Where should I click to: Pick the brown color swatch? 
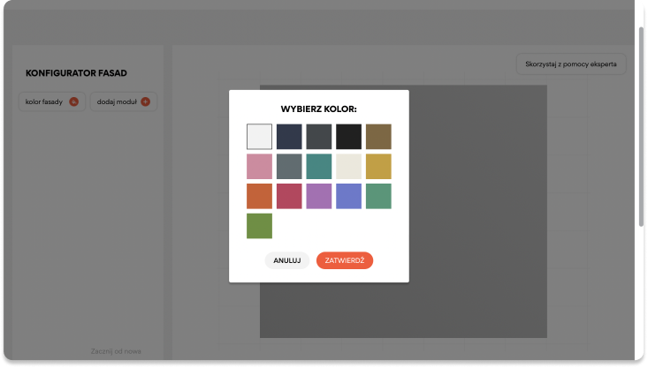coord(378,137)
